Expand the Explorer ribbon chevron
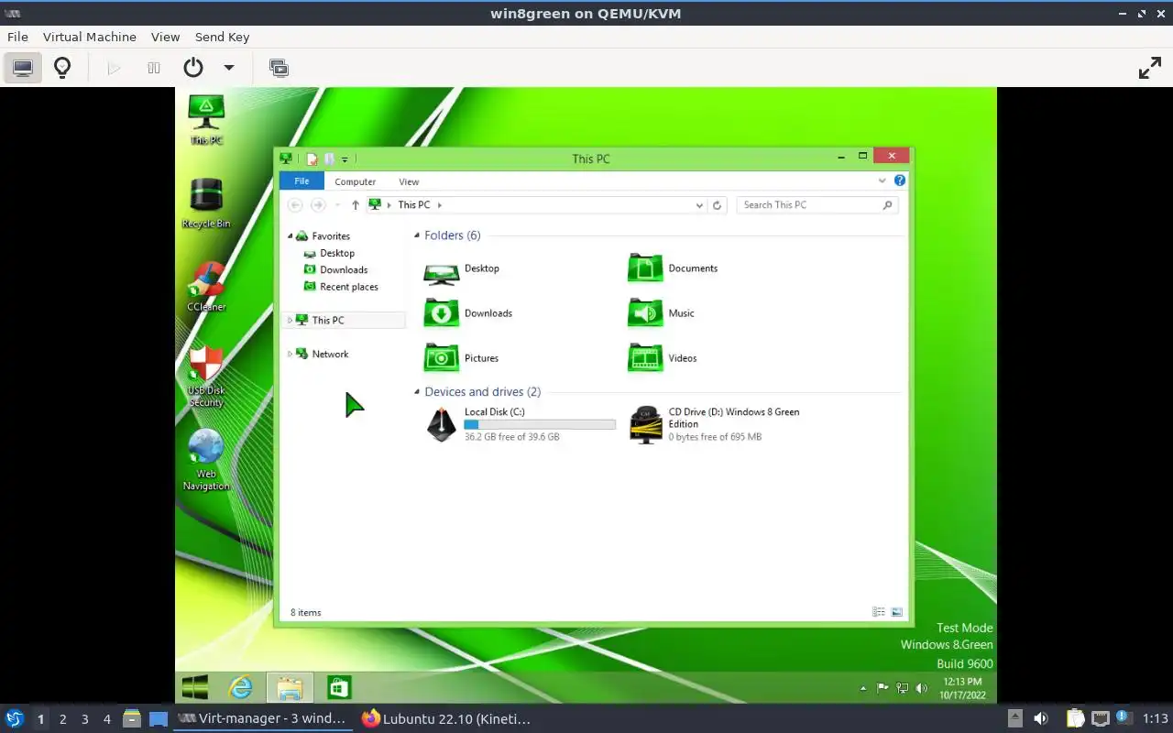 [x=882, y=181]
